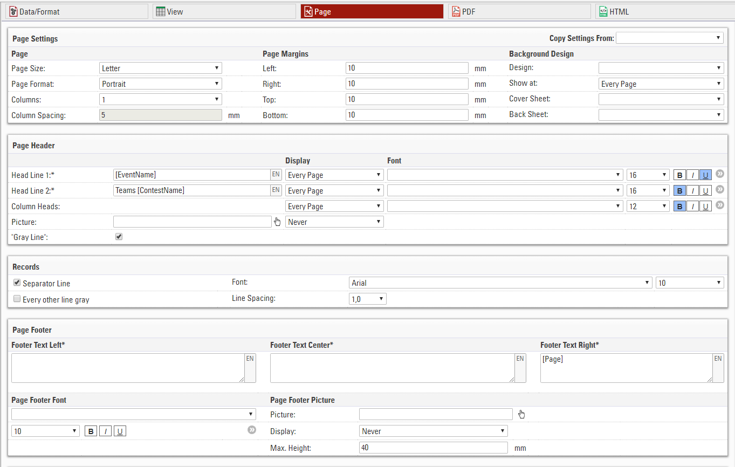
Task: Toggle bold for Column Heads
Action: coord(679,207)
